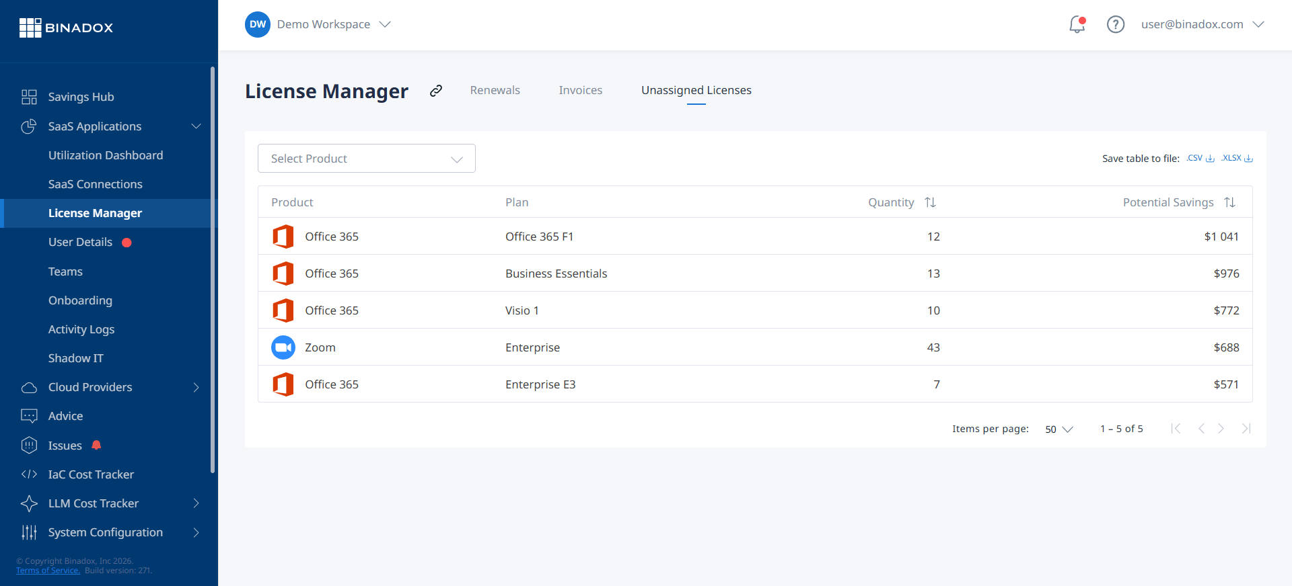Viewport: 1292px width, 586px height.
Task: Click the $1 041 savings value
Action: [1221, 237]
